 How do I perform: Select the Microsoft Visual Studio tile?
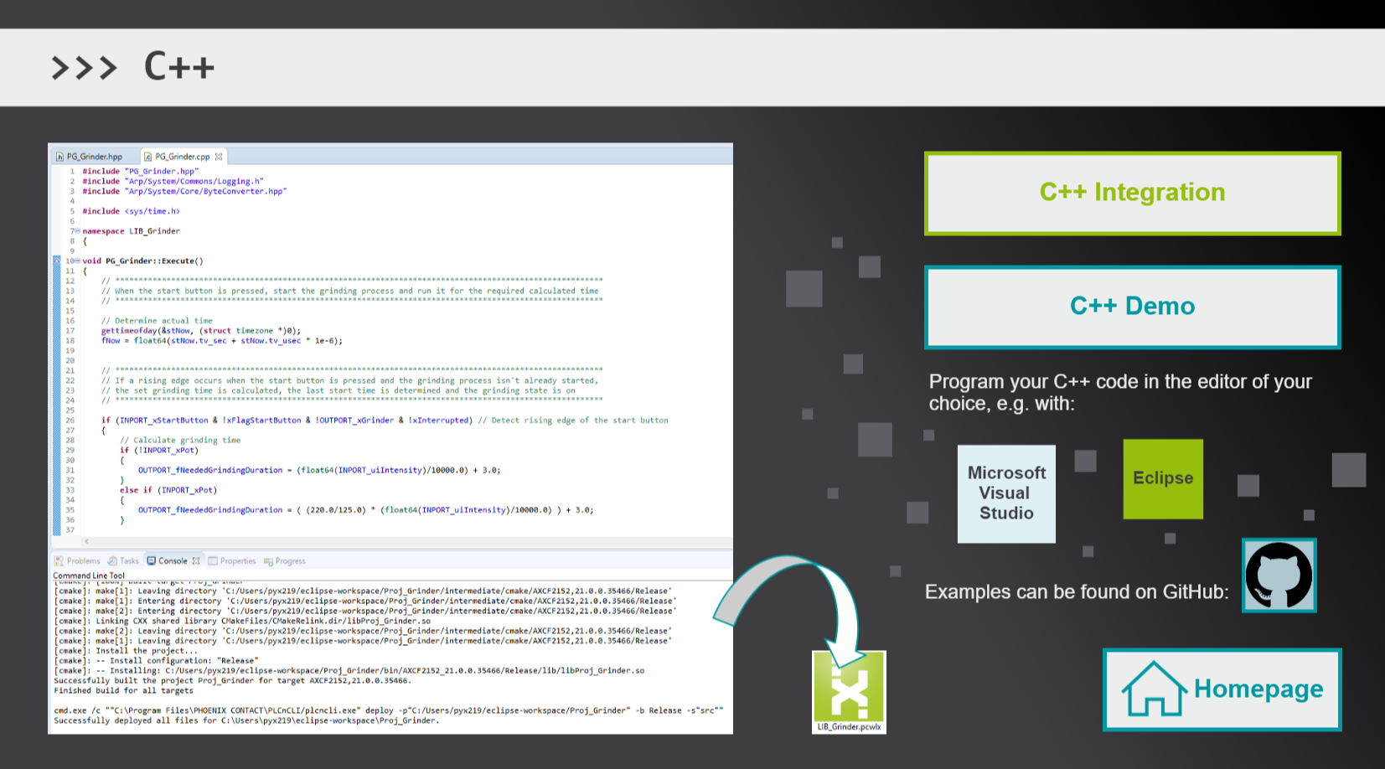(1006, 493)
